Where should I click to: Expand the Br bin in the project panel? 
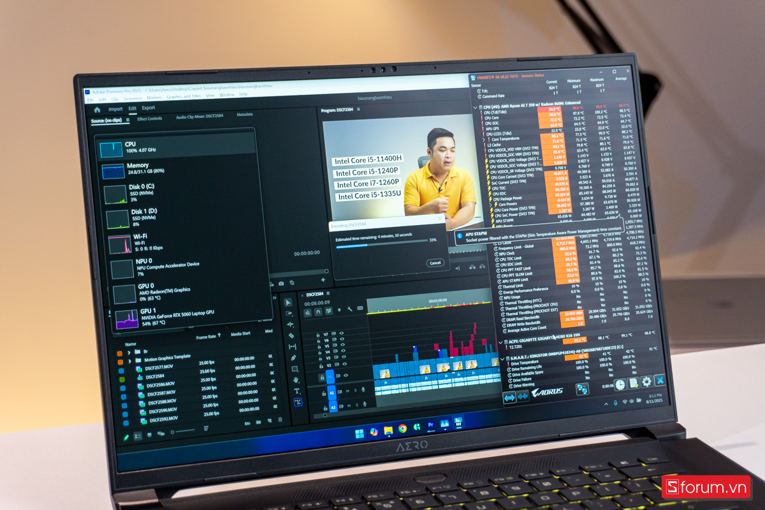pyautogui.click(x=129, y=352)
